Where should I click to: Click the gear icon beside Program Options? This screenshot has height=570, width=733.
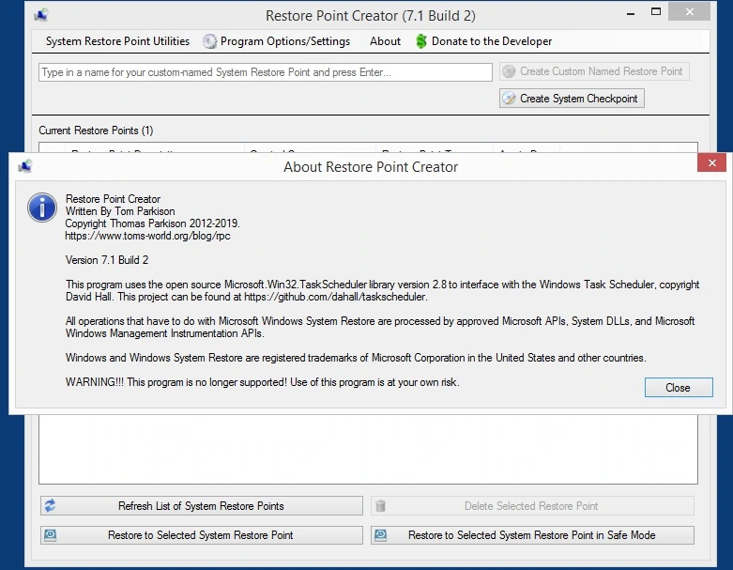(x=210, y=41)
